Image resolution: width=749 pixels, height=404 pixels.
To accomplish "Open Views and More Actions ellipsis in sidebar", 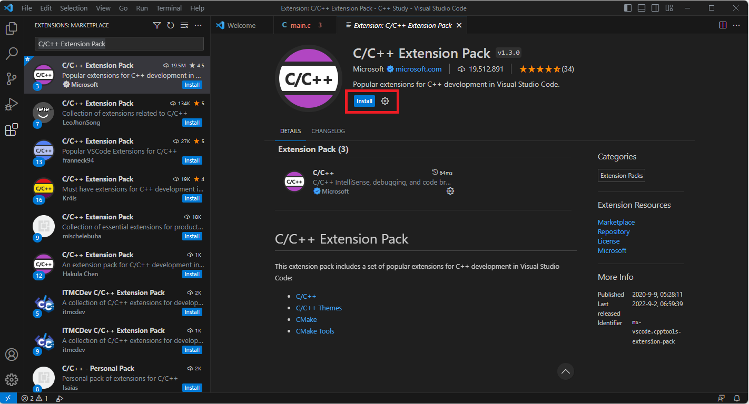I will (x=198, y=25).
